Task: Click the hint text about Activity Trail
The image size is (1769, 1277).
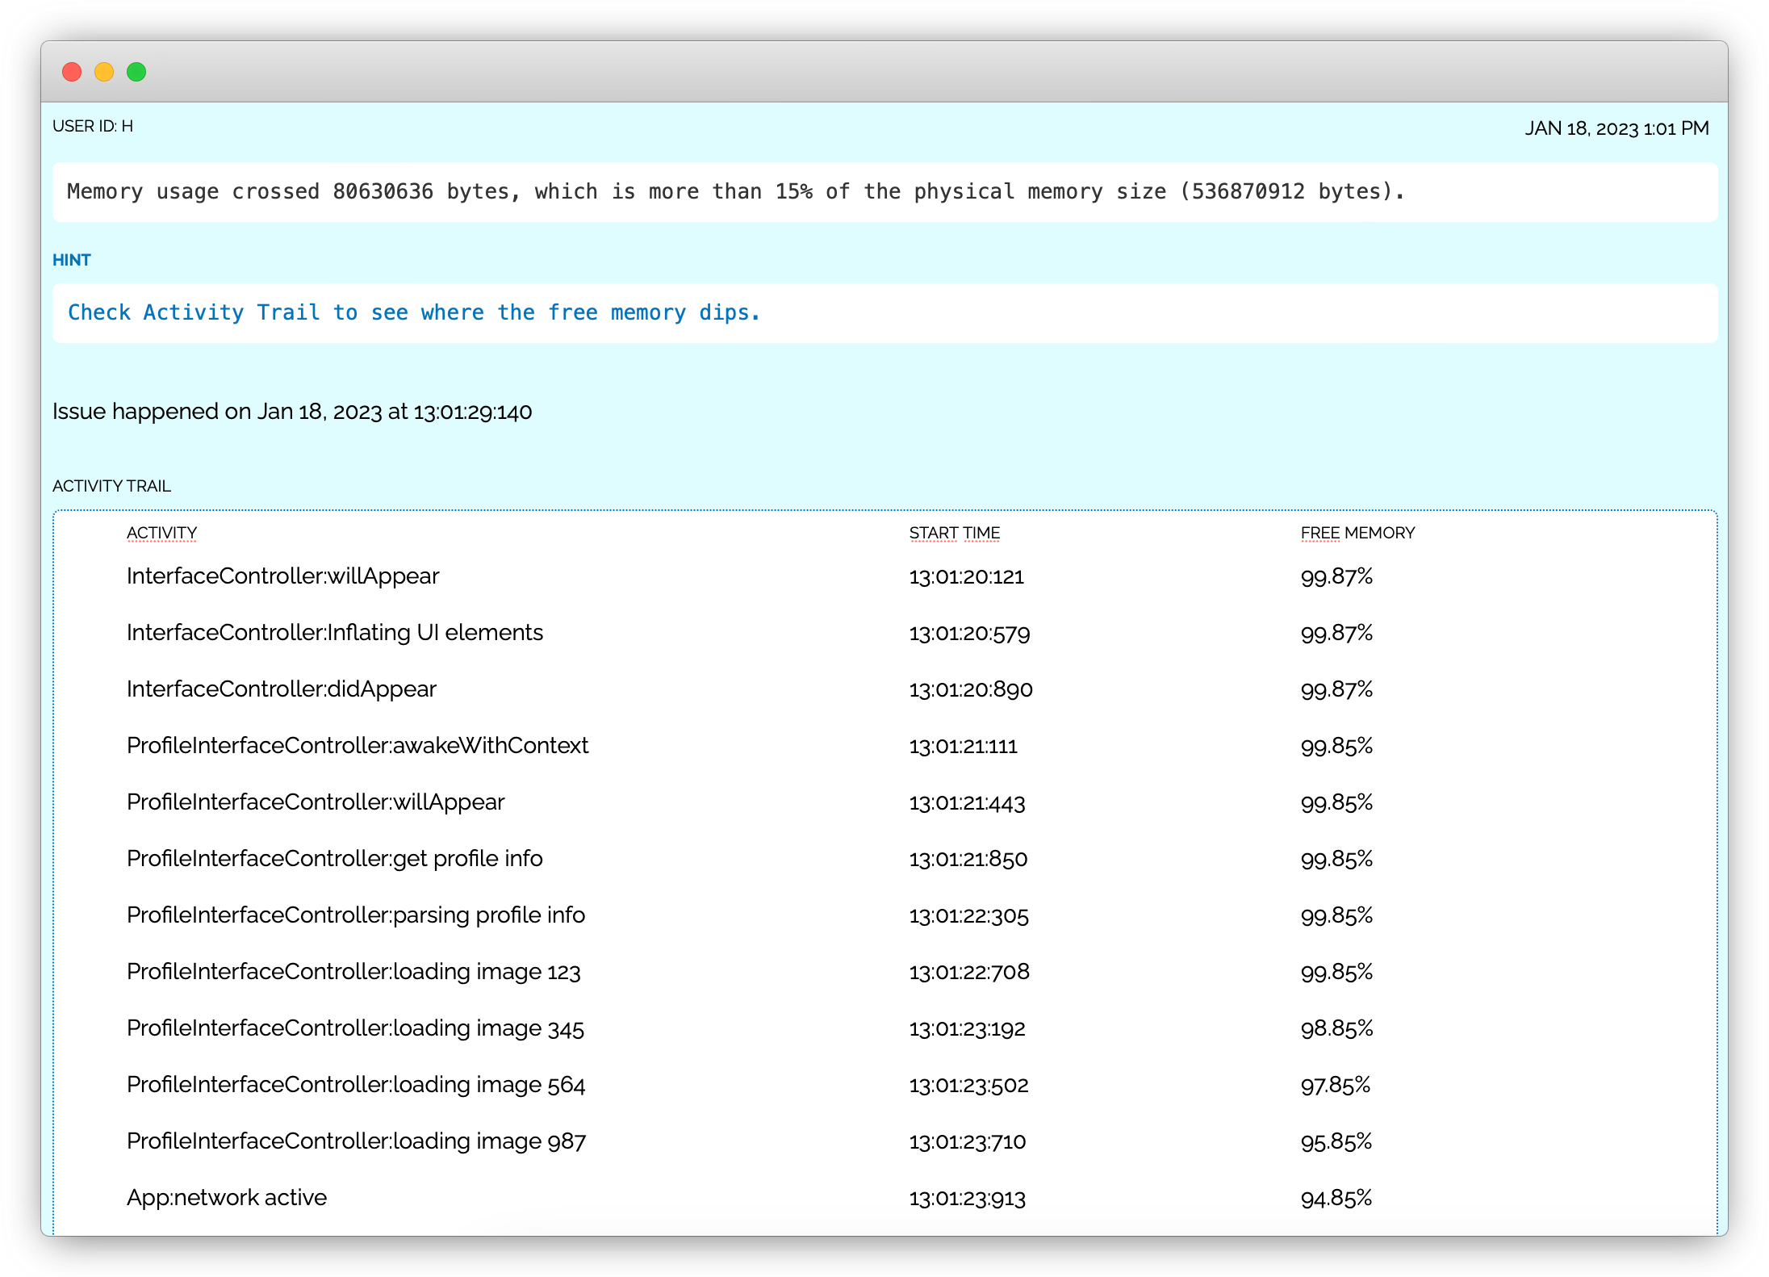Action: click(414, 312)
